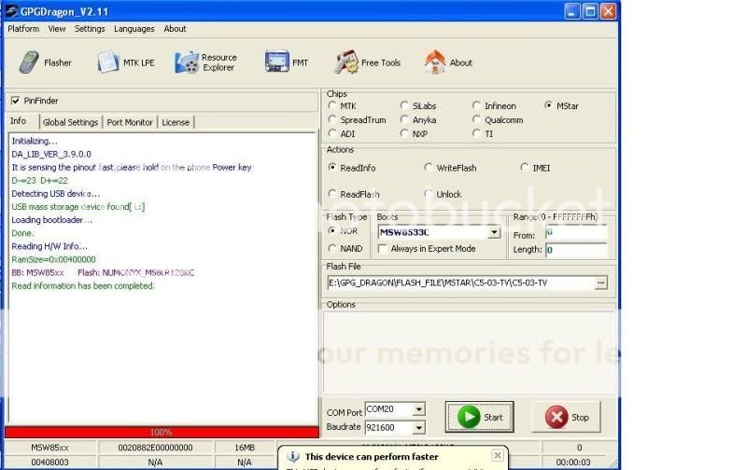Click the red 100% progress bar
Viewport: 746px width, 470px height.
coord(162,432)
